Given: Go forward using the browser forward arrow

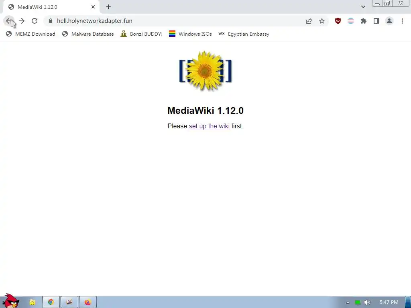Looking at the screenshot, I should [x=22, y=21].
